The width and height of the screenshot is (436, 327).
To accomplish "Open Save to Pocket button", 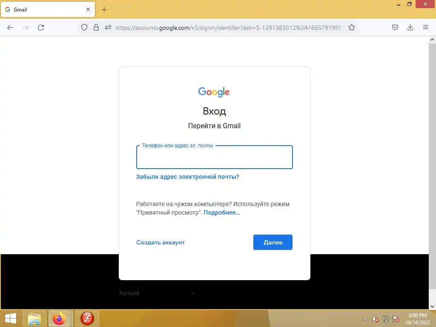I will pyautogui.click(x=395, y=27).
